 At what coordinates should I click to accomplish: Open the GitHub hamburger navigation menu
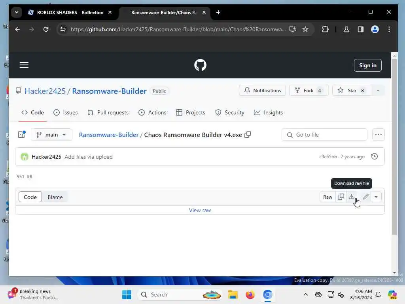[24, 65]
